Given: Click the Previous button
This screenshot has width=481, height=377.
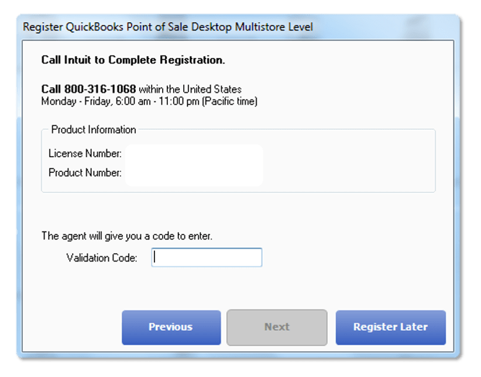Looking at the screenshot, I should (x=171, y=327).
